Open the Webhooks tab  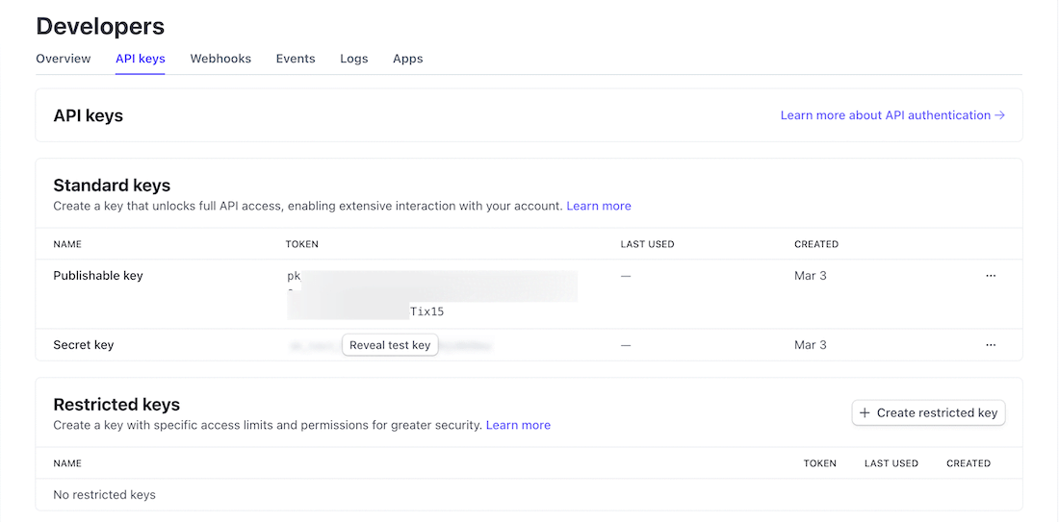pos(220,59)
